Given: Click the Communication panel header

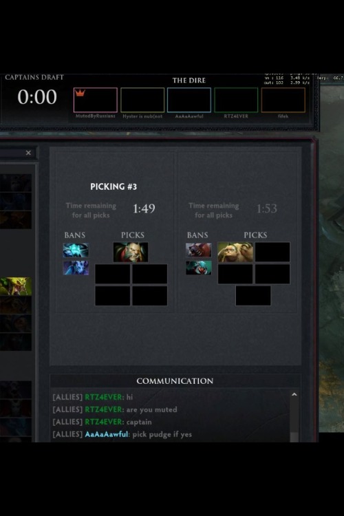Looking at the screenshot, I should [x=175, y=381].
